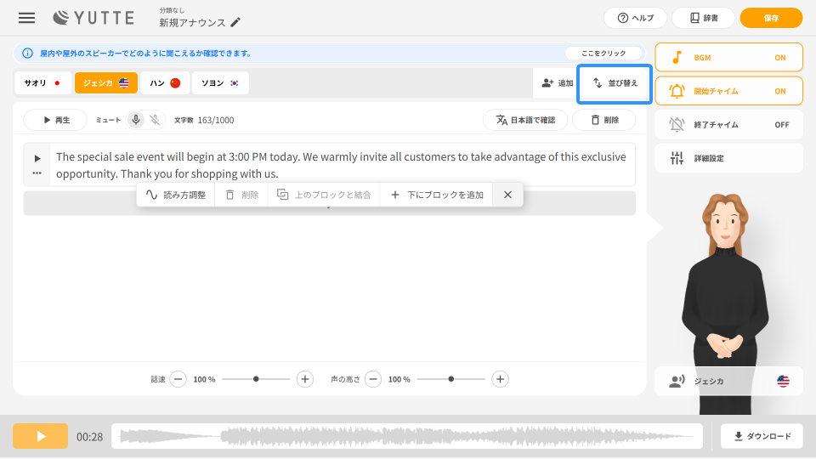This screenshot has height=459, width=816.
Task: Click the pencil icon to rename announcement
Action: tap(235, 22)
